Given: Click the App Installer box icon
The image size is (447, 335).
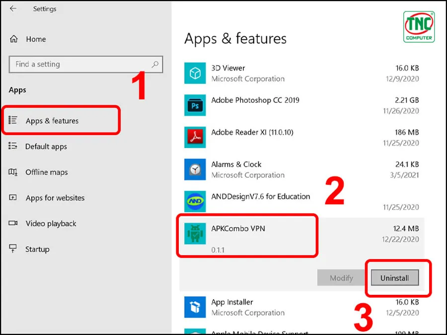Looking at the screenshot, I should click(195, 307).
